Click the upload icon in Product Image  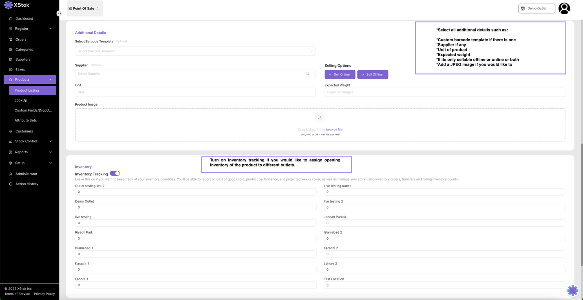pyautogui.click(x=320, y=117)
